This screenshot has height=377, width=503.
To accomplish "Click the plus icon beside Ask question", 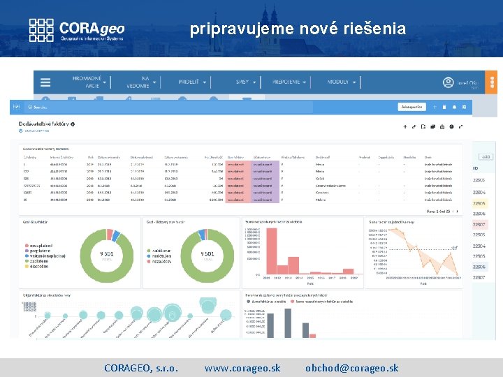I will click(x=435, y=107).
